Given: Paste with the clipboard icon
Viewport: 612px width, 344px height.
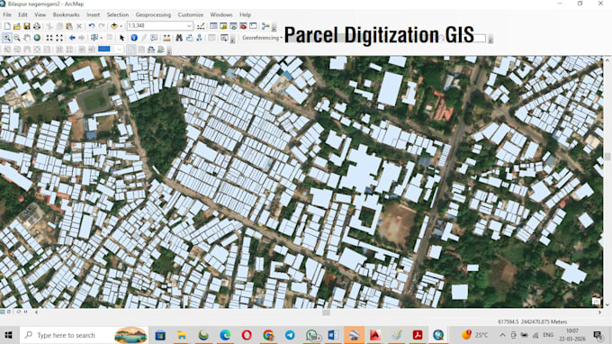Looking at the screenshot, I should [69, 26].
